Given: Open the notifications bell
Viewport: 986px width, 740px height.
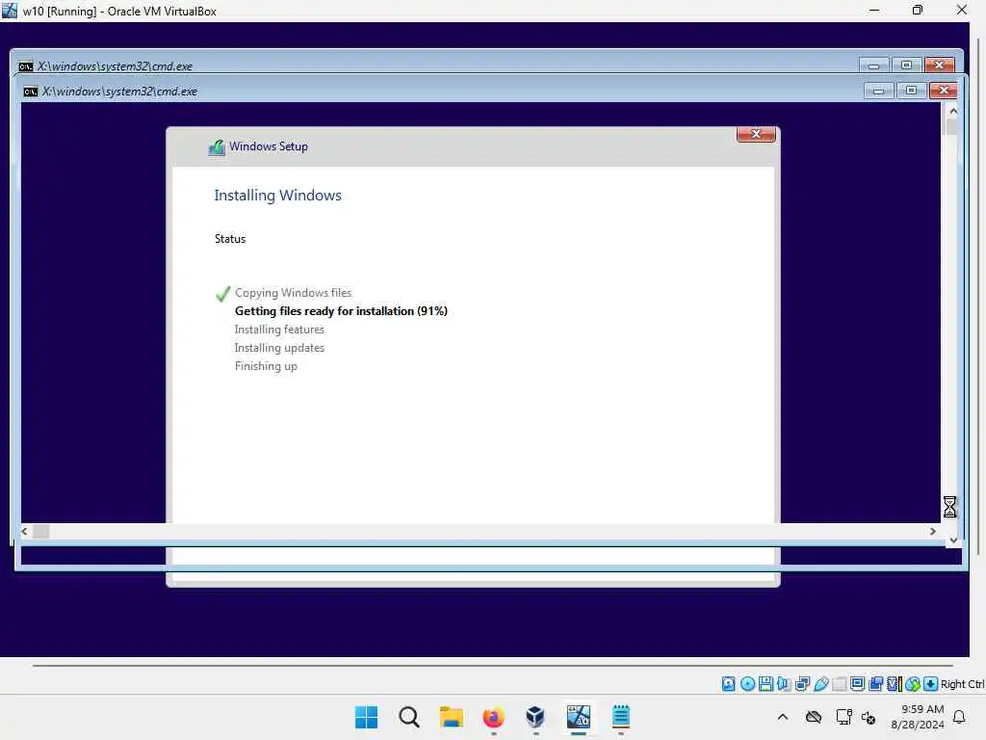Looking at the screenshot, I should pos(960,717).
